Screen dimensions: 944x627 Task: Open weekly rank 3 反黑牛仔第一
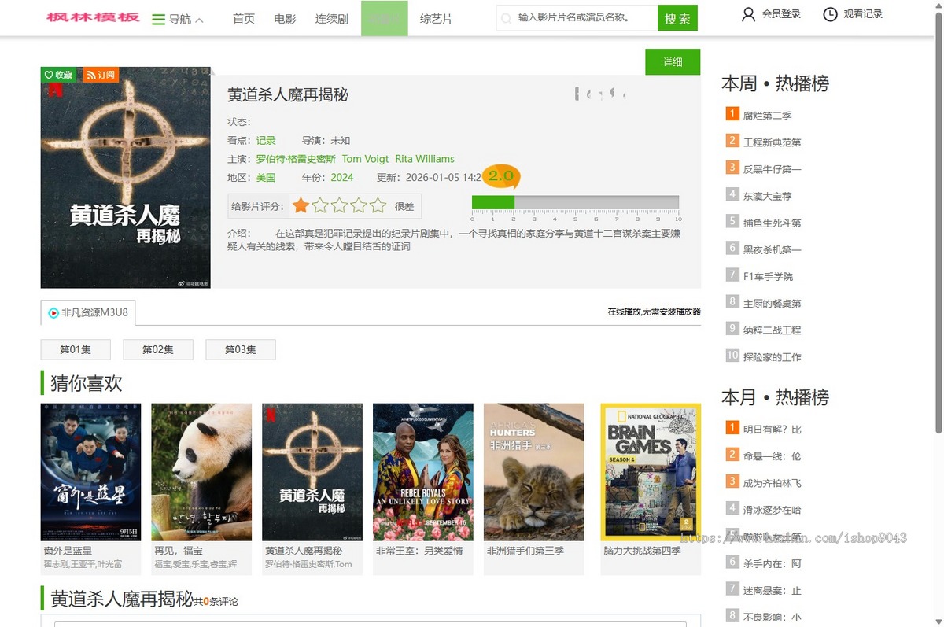[773, 169]
